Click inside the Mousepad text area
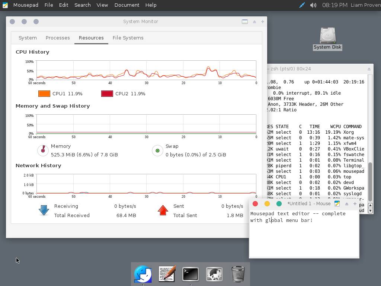 pyautogui.click(x=304, y=238)
